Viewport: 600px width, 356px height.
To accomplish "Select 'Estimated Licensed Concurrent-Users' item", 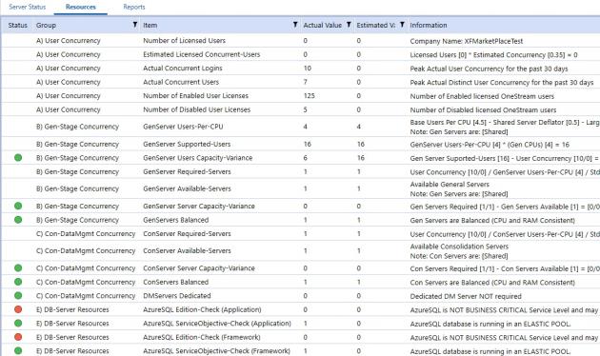I will [201, 54].
